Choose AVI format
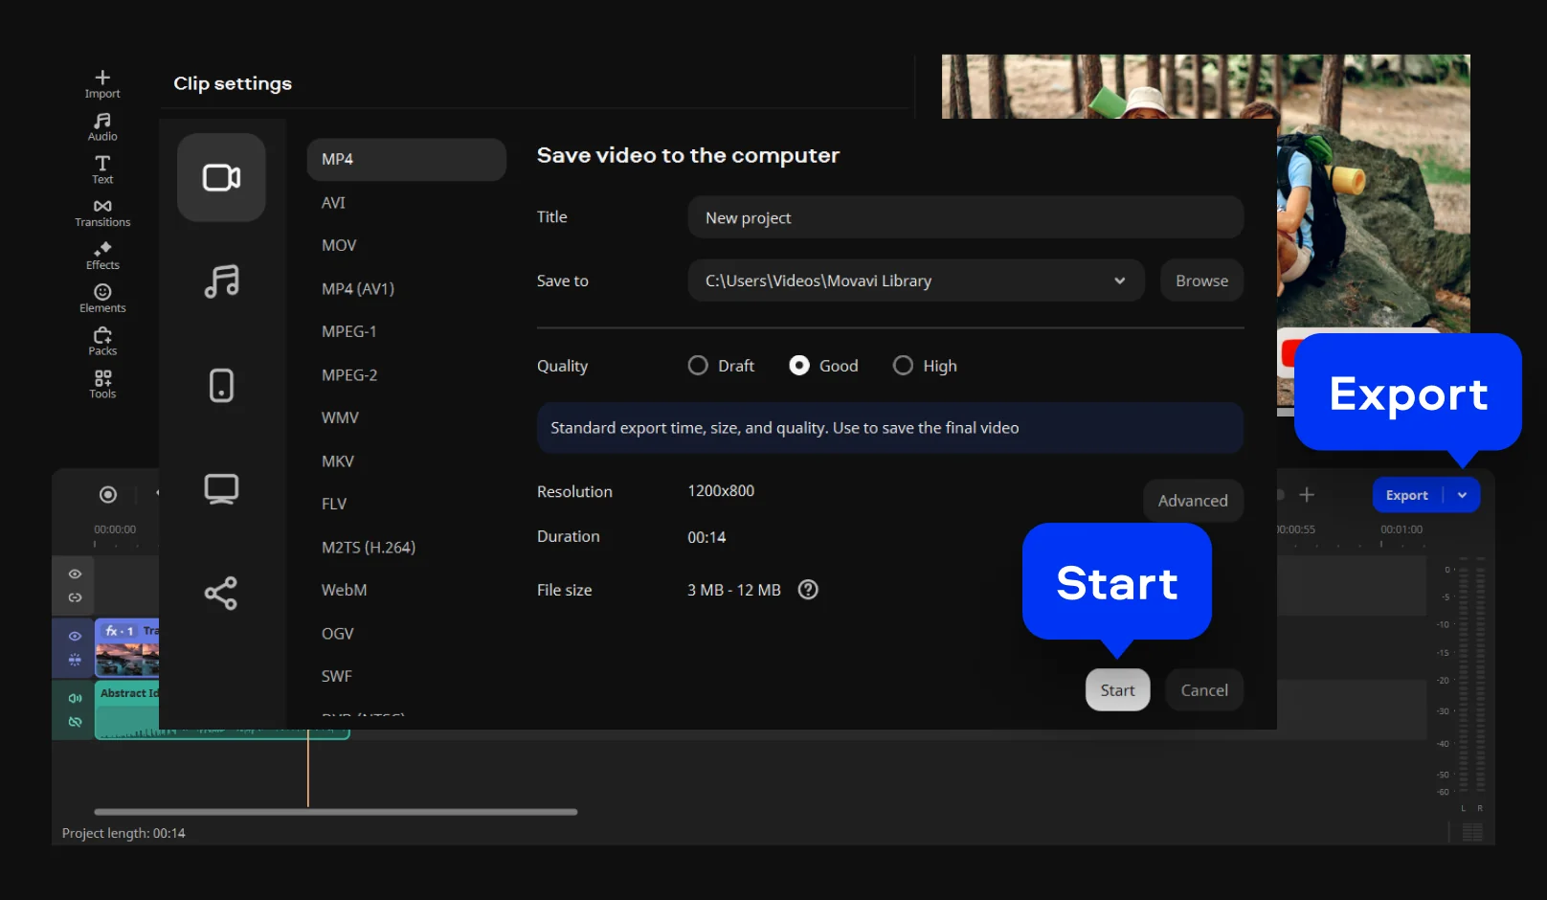1547x900 pixels. [x=333, y=203]
